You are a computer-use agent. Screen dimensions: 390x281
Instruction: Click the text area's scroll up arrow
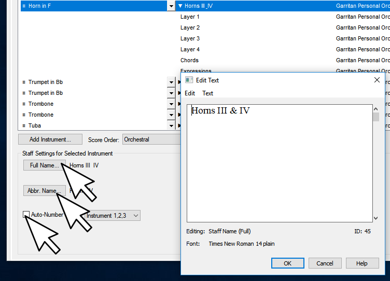pos(376,108)
